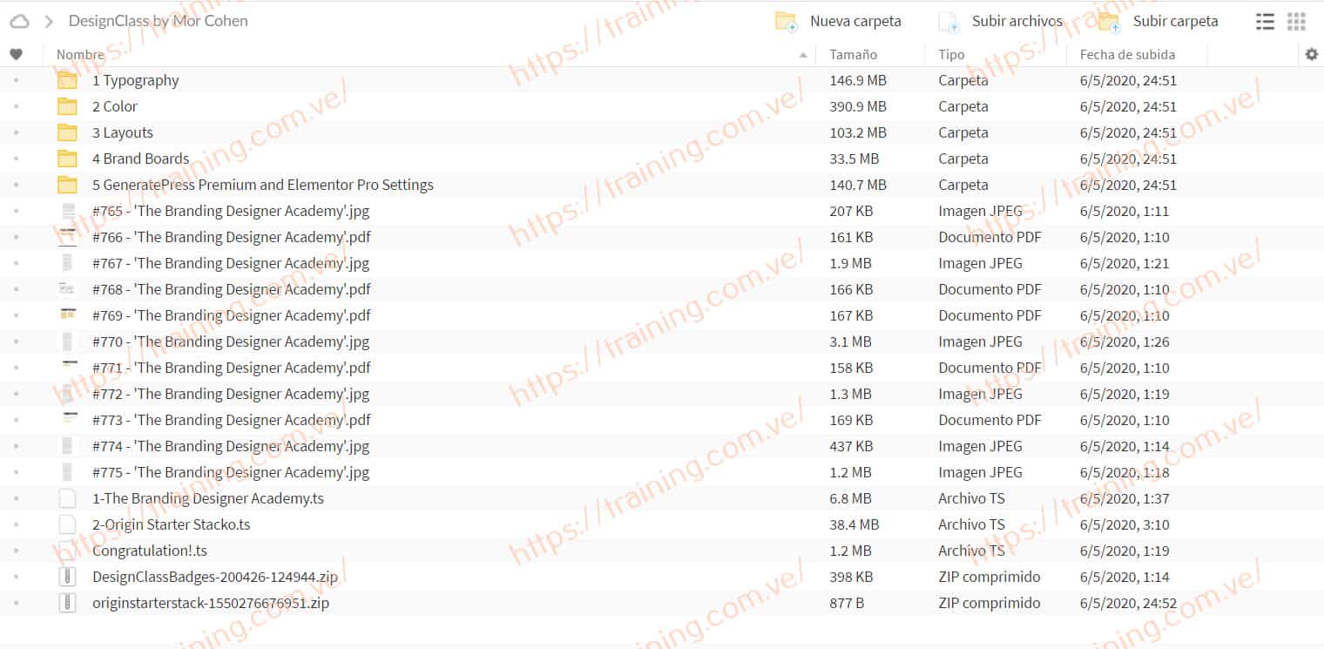Open column settings gear
Image resolution: width=1324 pixels, height=649 pixels.
point(1312,55)
